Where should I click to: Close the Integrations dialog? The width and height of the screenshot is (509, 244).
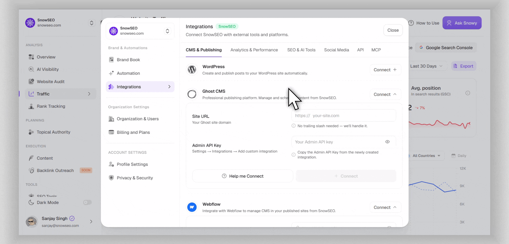tap(393, 30)
